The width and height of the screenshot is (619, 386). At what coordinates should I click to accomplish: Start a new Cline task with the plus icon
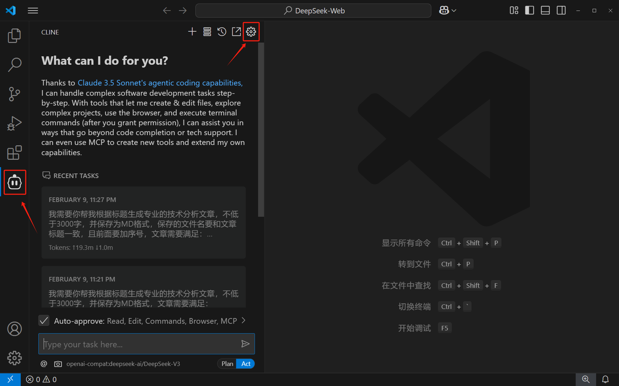[192, 31]
